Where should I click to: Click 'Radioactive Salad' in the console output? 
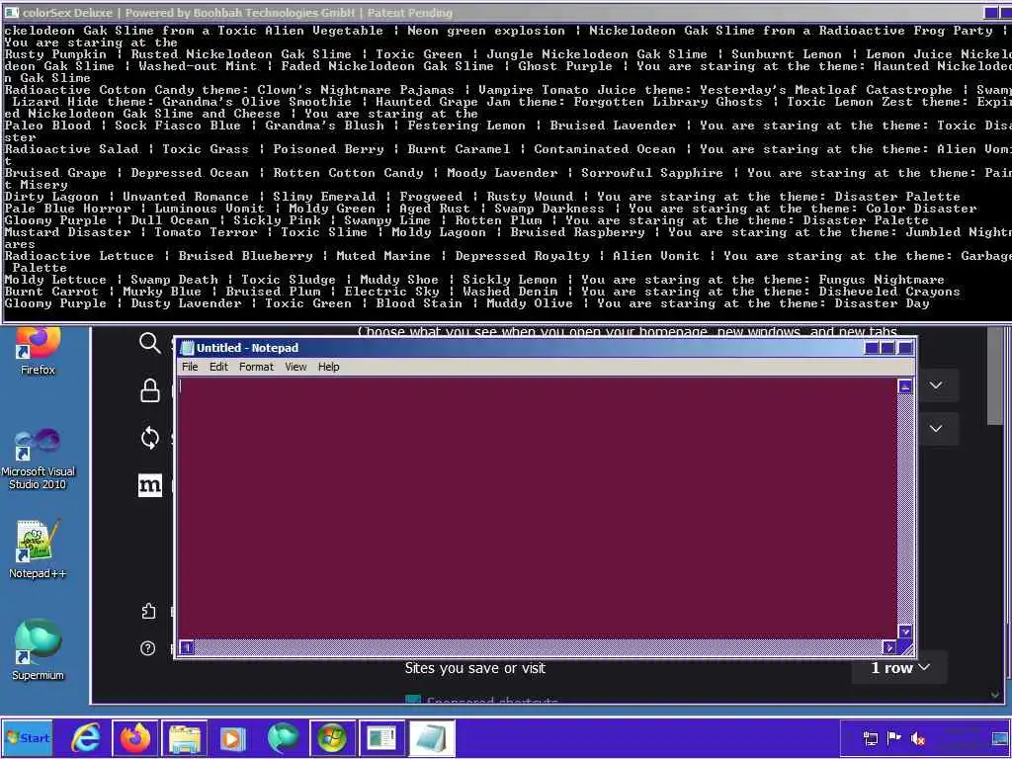(71, 149)
